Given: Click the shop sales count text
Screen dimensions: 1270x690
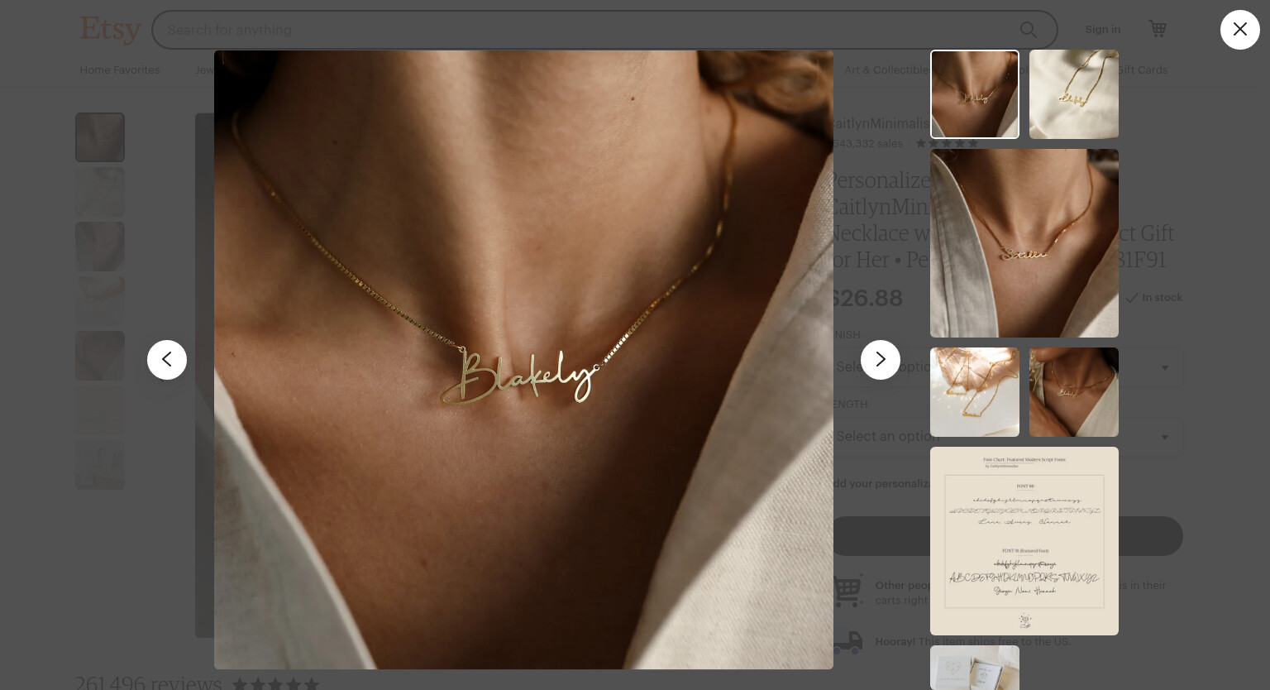Looking at the screenshot, I should 868,144.
